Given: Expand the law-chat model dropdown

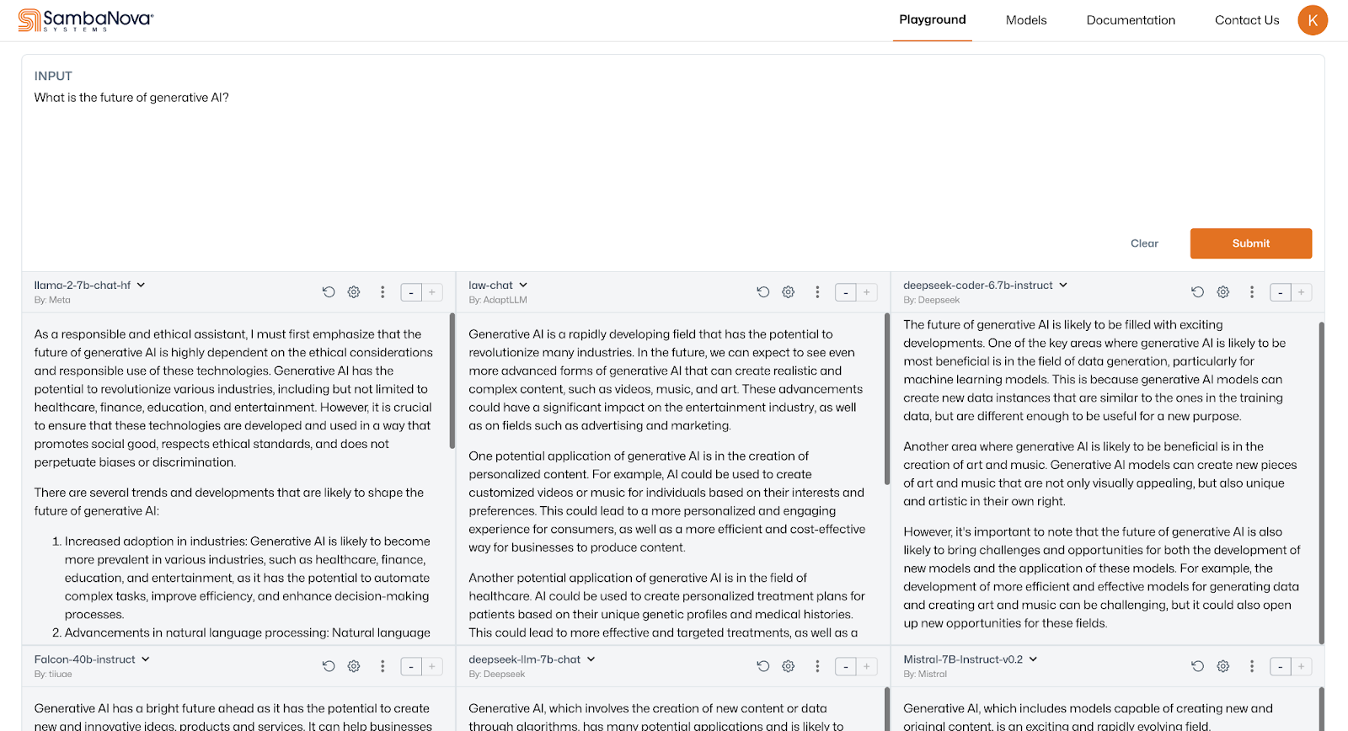Looking at the screenshot, I should click(x=523, y=285).
